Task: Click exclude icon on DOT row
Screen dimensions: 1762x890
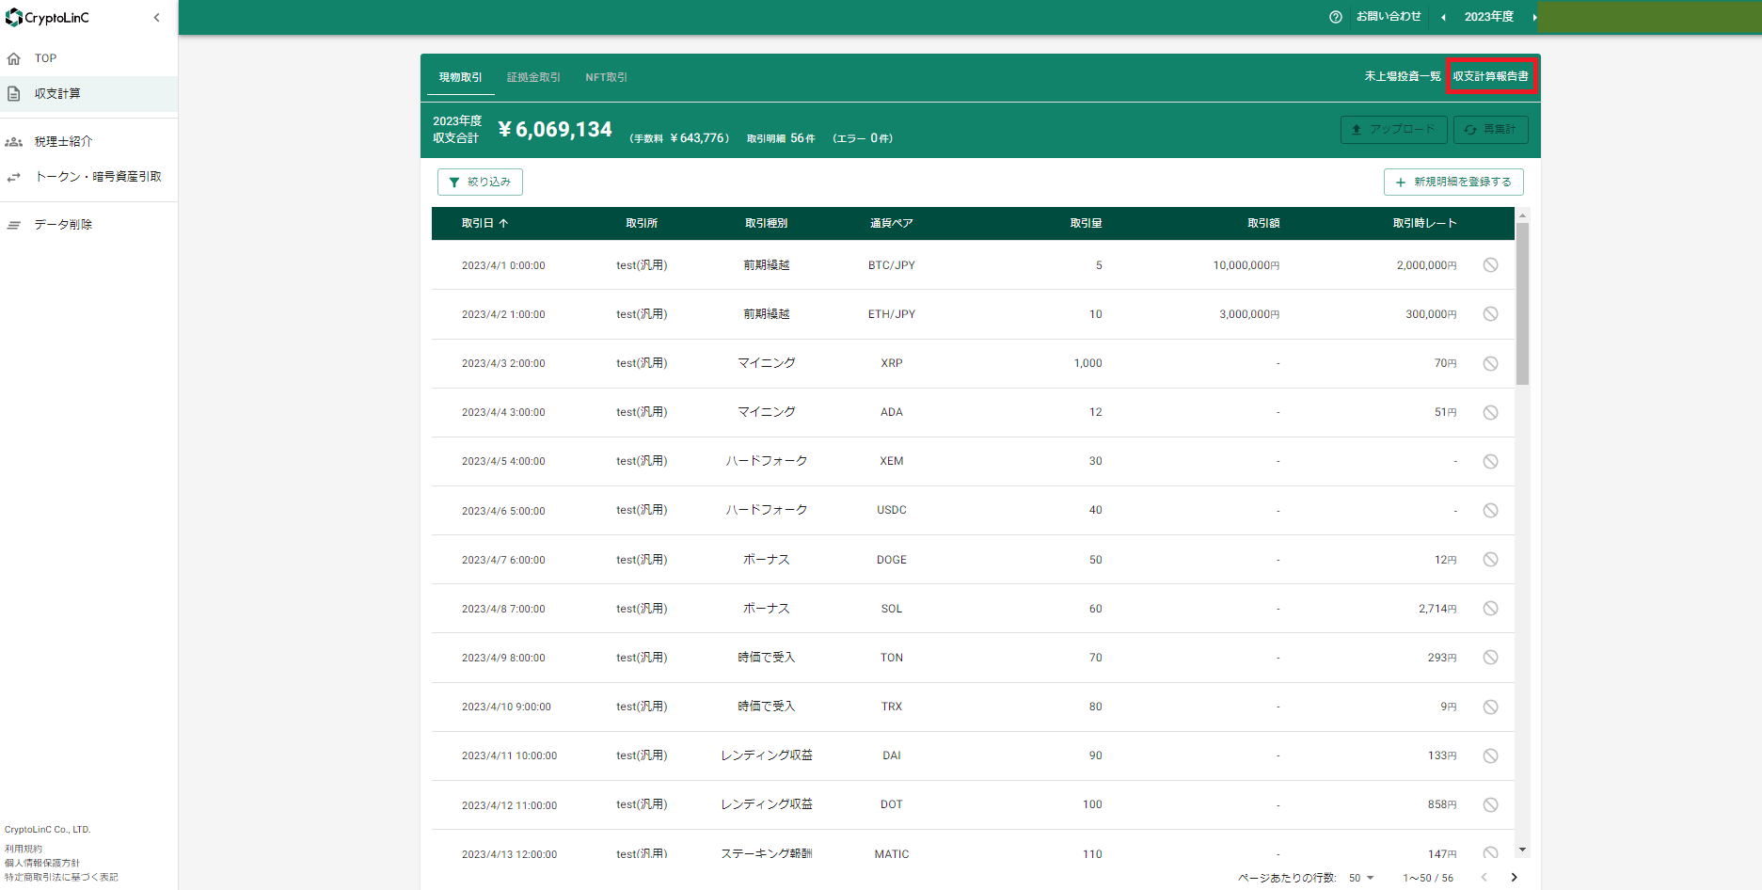Action: pyautogui.click(x=1490, y=804)
